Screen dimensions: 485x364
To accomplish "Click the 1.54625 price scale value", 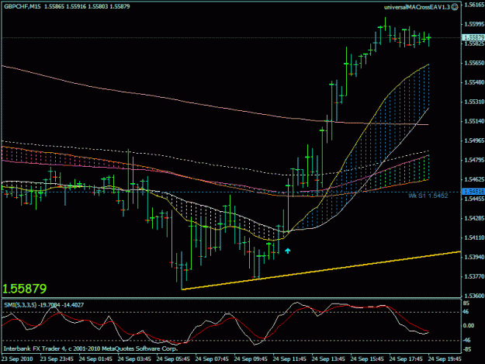I will [474, 179].
